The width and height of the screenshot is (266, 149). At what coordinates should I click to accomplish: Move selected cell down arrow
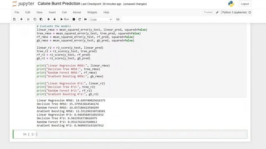[54, 19]
